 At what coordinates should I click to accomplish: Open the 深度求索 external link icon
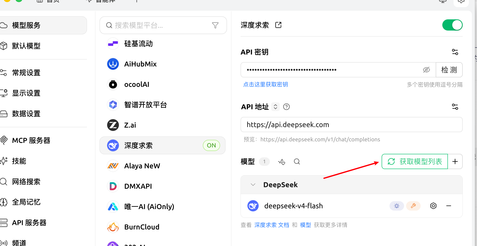click(x=278, y=25)
